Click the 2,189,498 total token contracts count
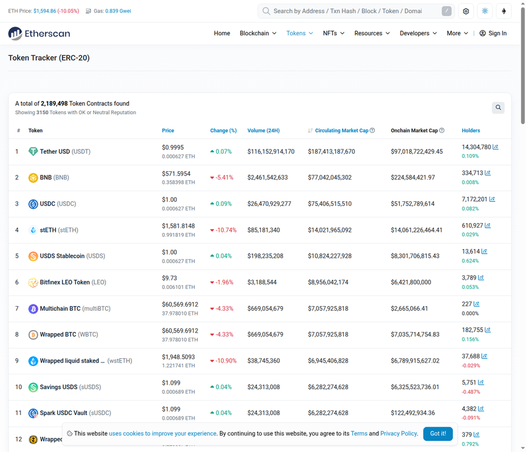The image size is (526, 452). [54, 104]
